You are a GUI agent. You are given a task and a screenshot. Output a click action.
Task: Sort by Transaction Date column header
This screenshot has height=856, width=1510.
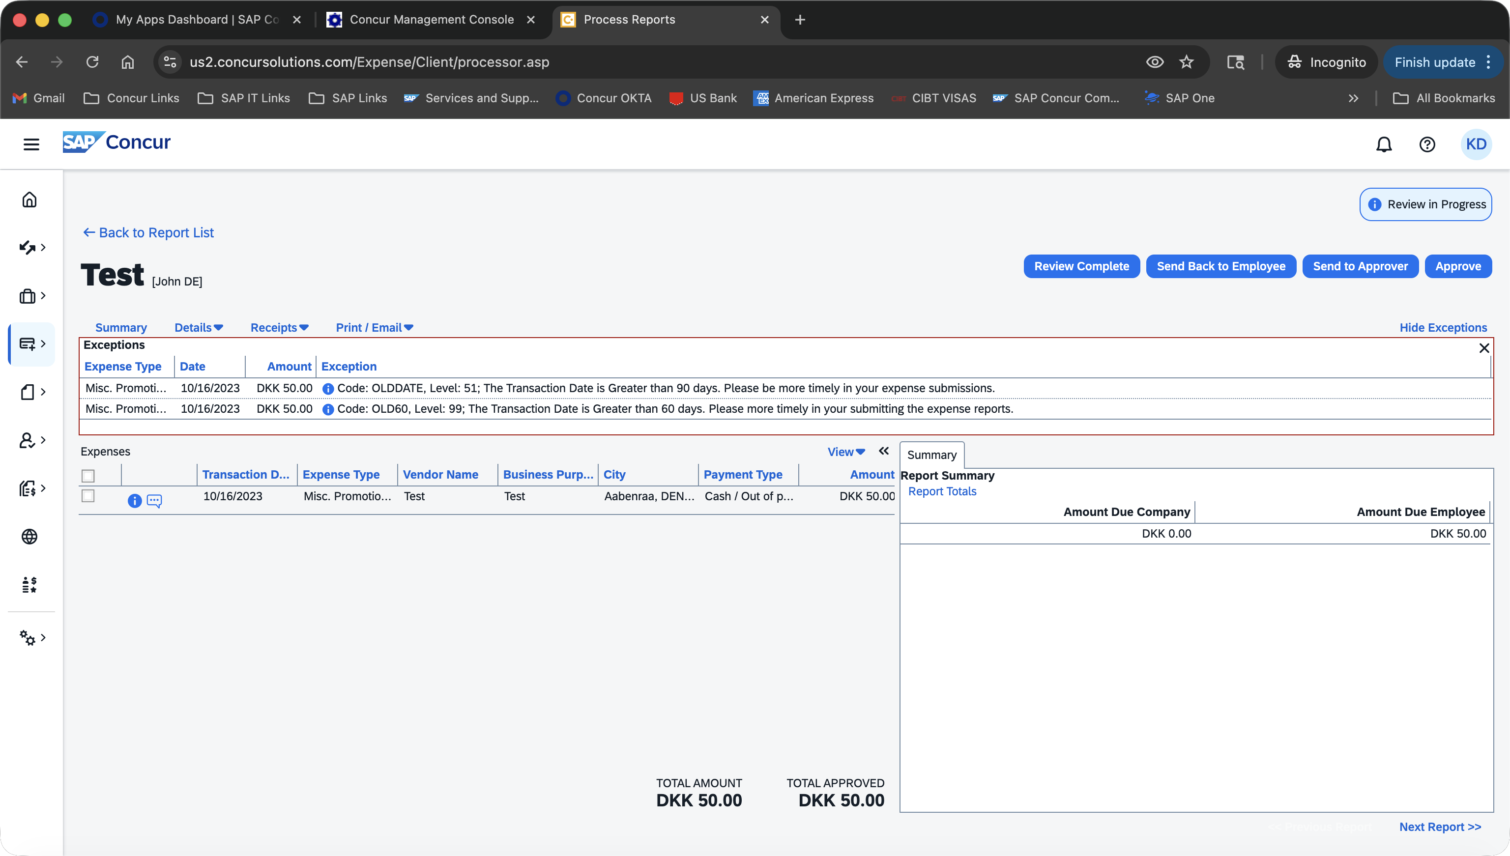point(246,475)
